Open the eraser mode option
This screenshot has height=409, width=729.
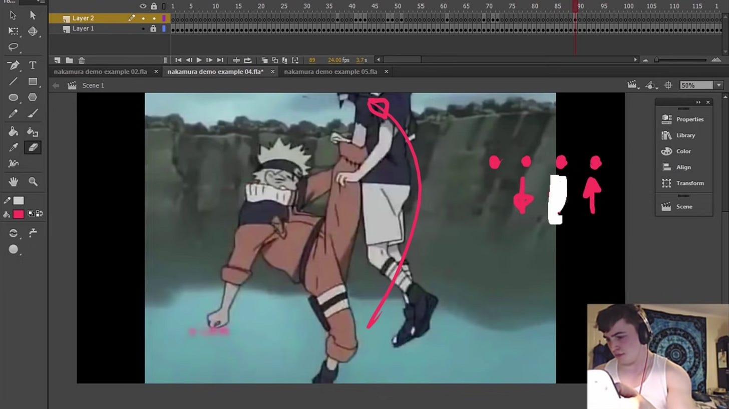(x=13, y=233)
